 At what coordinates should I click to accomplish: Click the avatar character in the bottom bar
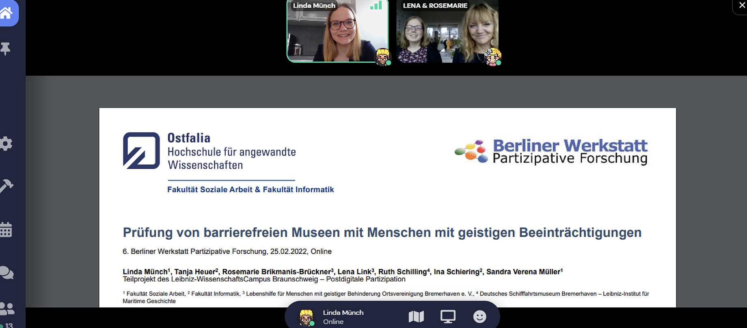pyautogui.click(x=306, y=317)
